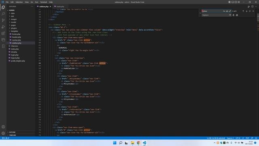The image size is (259, 146).
Task: Open the Run and Debug view
Action: point(3,27)
